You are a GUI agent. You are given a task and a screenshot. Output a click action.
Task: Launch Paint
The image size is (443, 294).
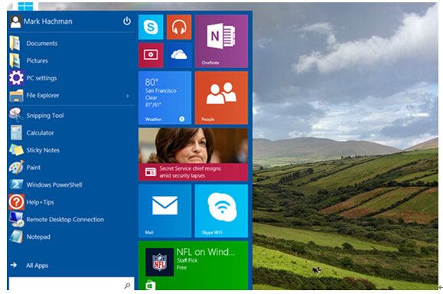(x=71, y=168)
